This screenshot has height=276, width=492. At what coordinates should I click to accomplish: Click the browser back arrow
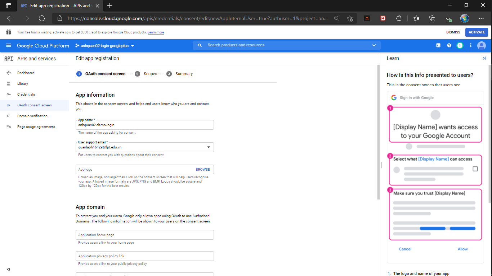[10, 18]
